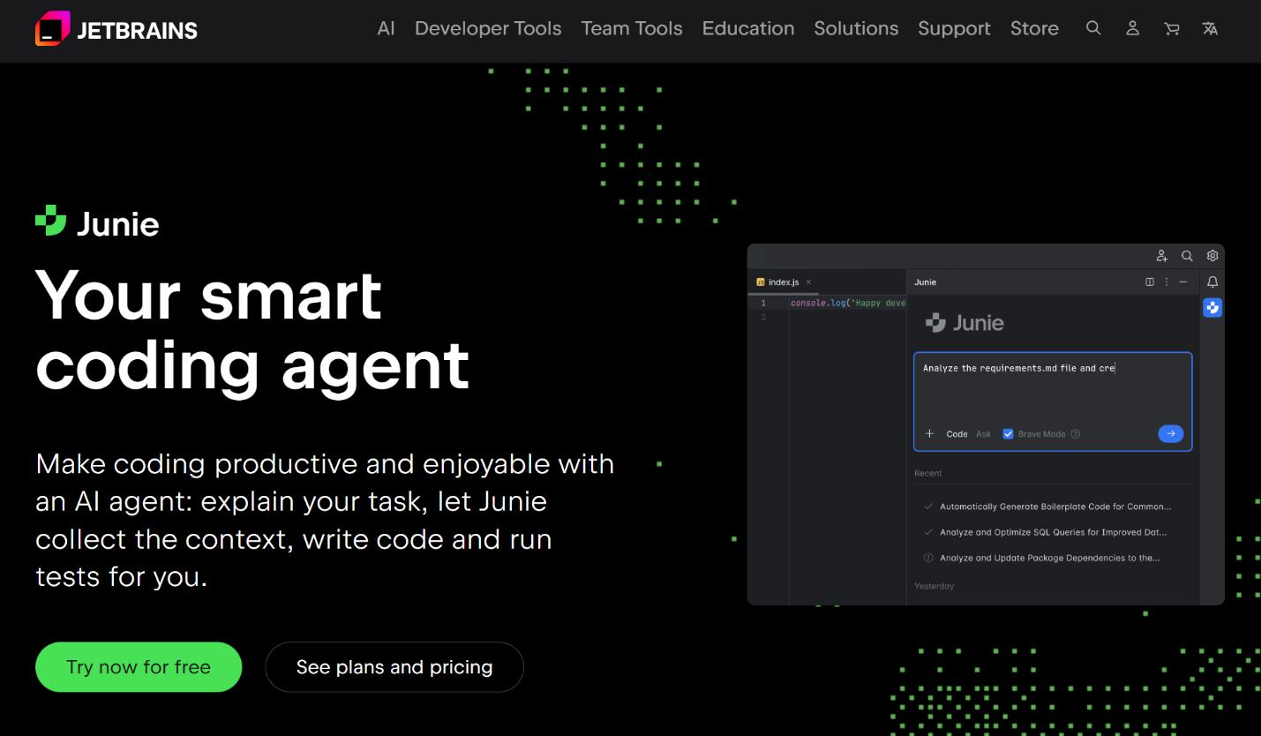Click the blue send arrow in Junie prompt

click(1170, 433)
